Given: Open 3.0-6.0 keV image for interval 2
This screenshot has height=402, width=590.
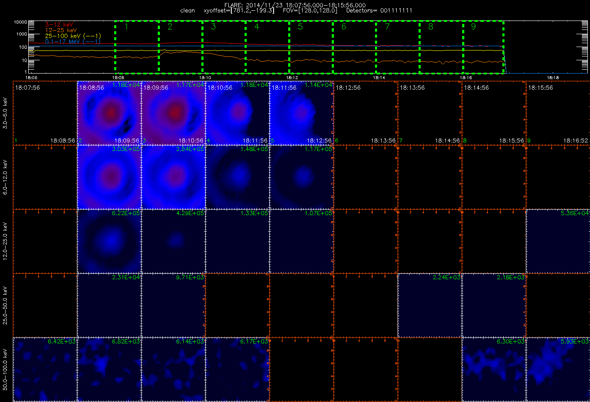Looking at the screenshot, I should pyautogui.click(x=109, y=112).
